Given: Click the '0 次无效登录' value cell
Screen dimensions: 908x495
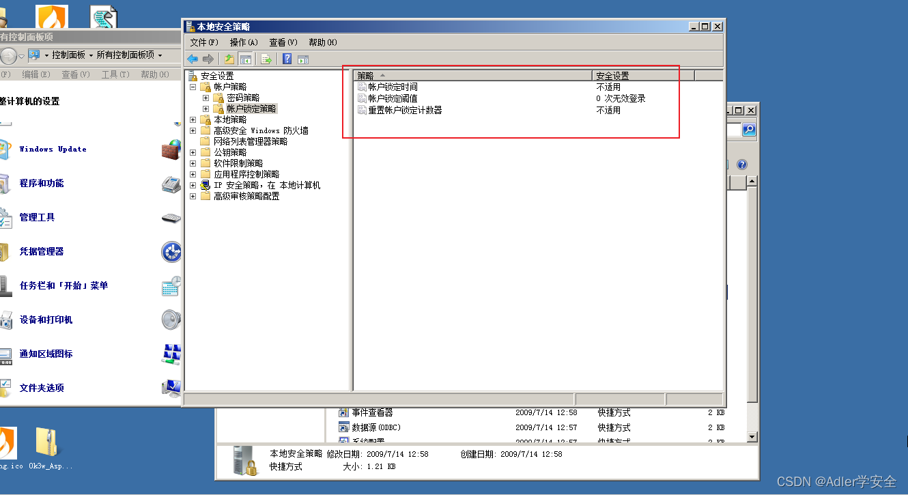Looking at the screenshot, I should pos(621,99).
